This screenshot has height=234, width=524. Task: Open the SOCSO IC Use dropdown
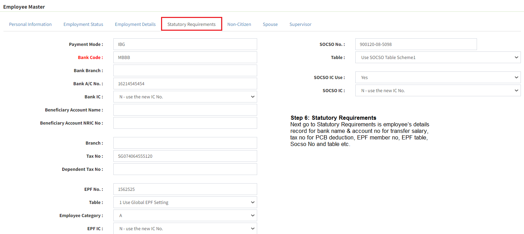438,77
